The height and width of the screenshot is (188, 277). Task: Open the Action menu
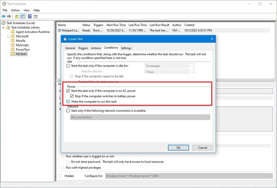tap(15, 10)
